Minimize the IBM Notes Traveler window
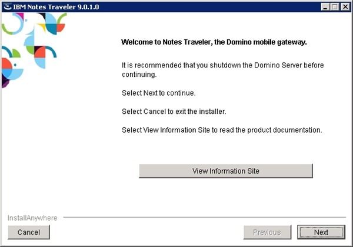The height and width of the screenshot is (247, 353). tap(325, 6)
